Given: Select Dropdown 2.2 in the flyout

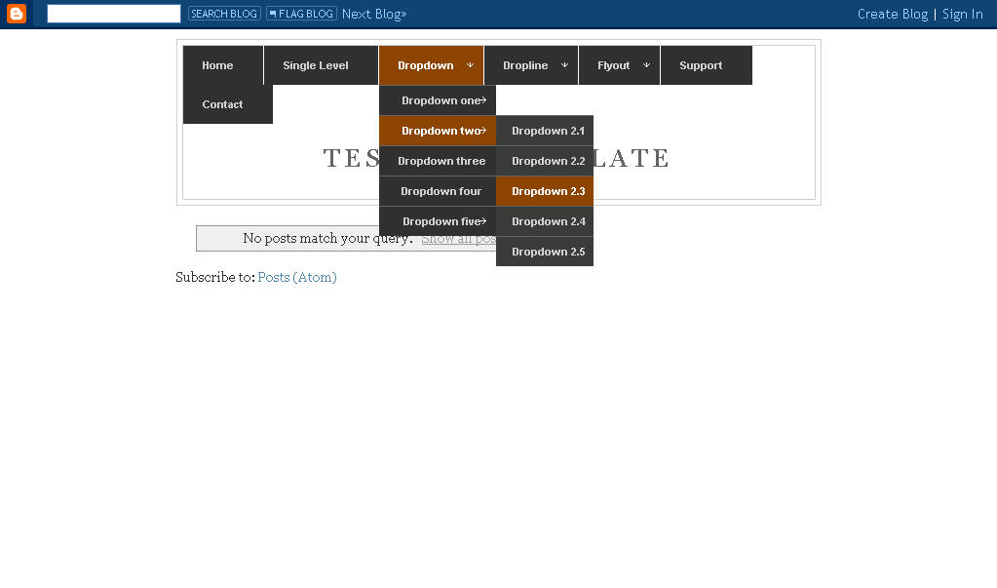Looking at the screenshot, I should (x=545, y=161).
